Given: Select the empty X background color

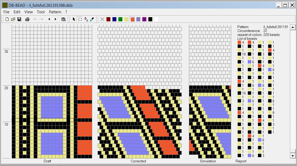Looking at the screenshot, I should [102, 19].
